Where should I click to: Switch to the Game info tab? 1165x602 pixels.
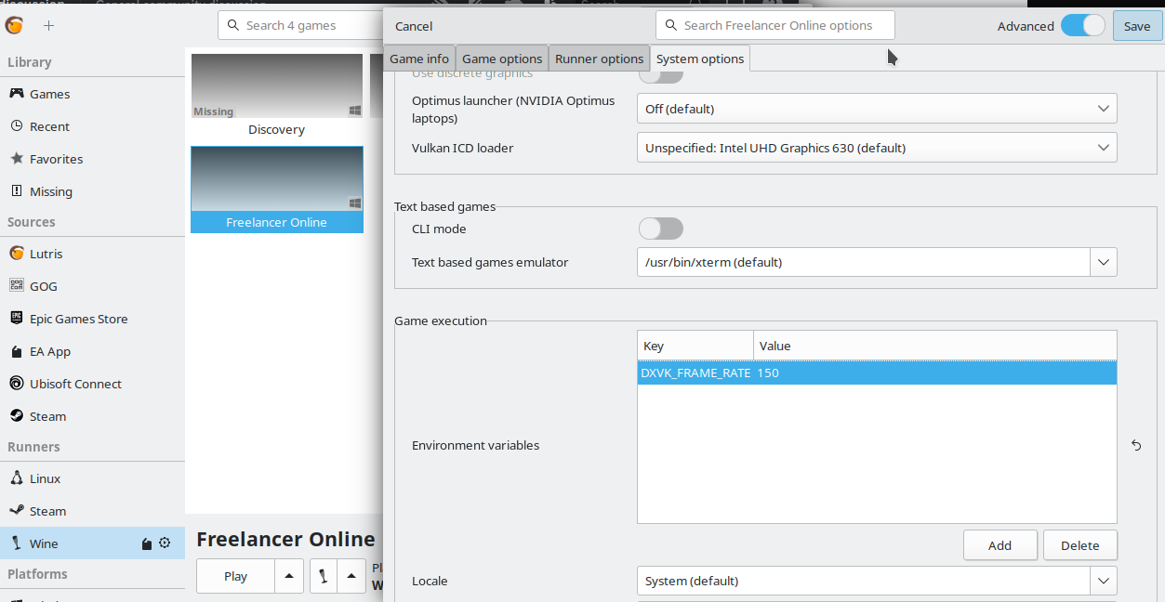(x=419, y=59)
